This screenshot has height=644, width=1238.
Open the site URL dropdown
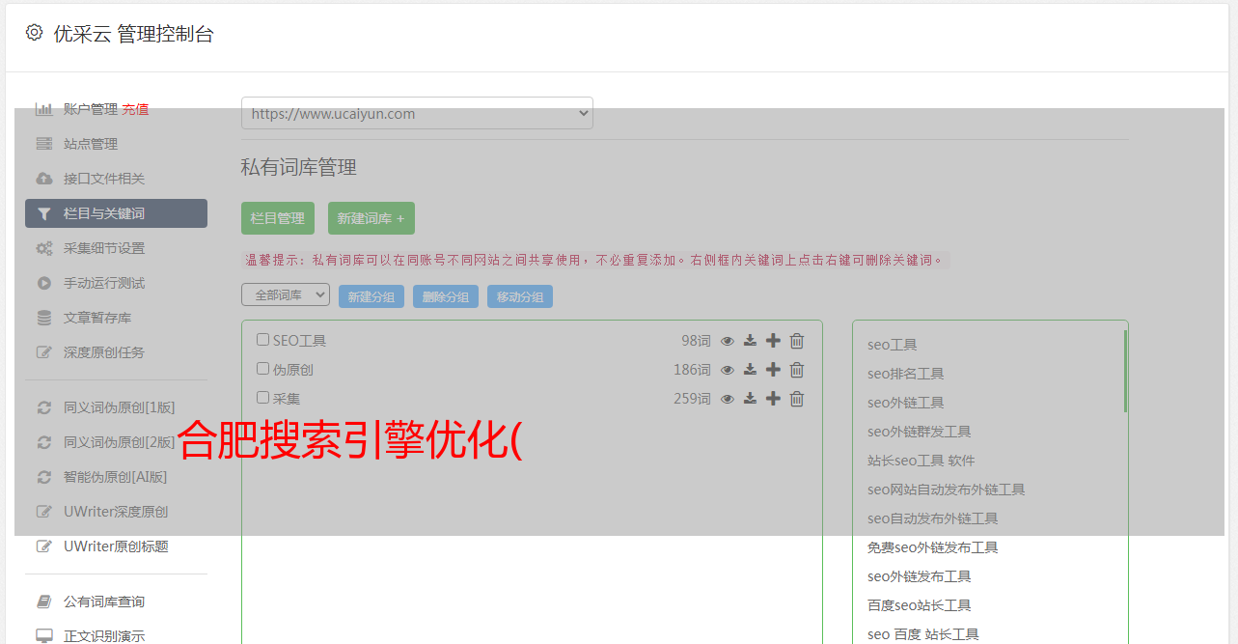417,113
